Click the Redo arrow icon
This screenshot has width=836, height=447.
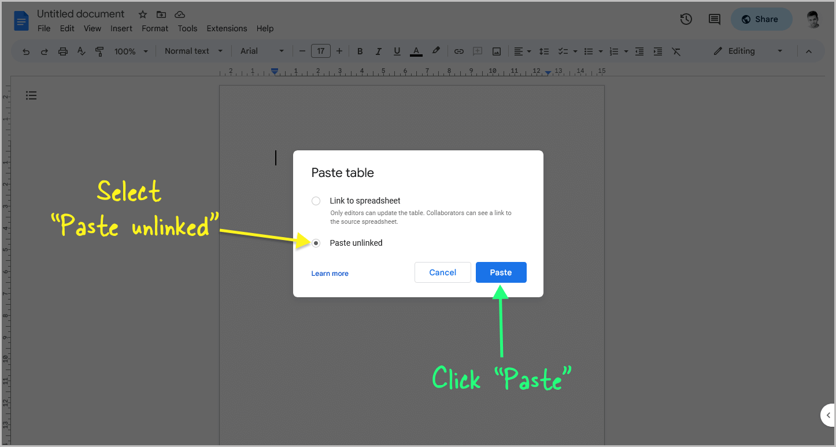[x=45, y=51]
